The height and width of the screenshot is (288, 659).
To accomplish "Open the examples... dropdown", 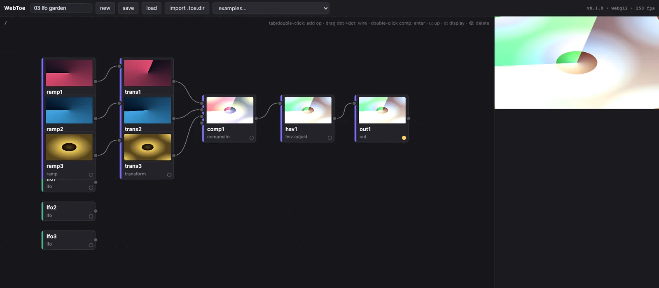I will click(x=271, y=8).
